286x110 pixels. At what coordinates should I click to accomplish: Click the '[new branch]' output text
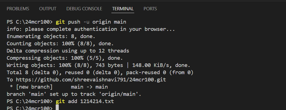34,87
